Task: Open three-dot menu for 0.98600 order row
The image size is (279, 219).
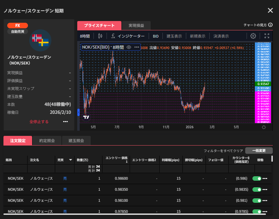Action: [265, 179]
